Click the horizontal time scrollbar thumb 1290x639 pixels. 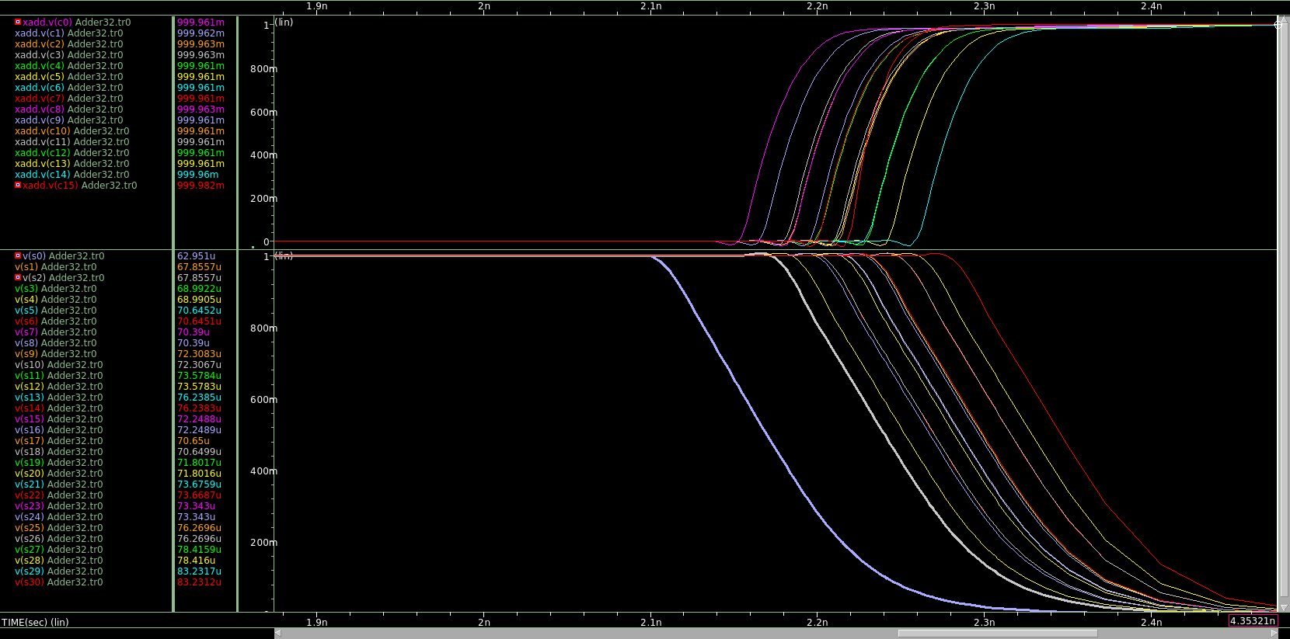(x=998, y=633)
